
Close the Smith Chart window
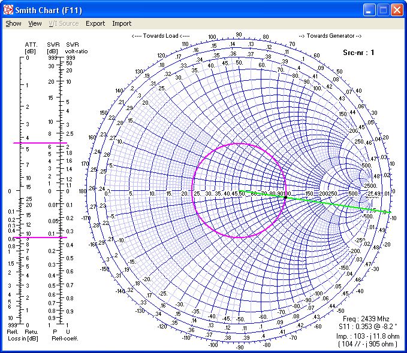pos(397,10)
